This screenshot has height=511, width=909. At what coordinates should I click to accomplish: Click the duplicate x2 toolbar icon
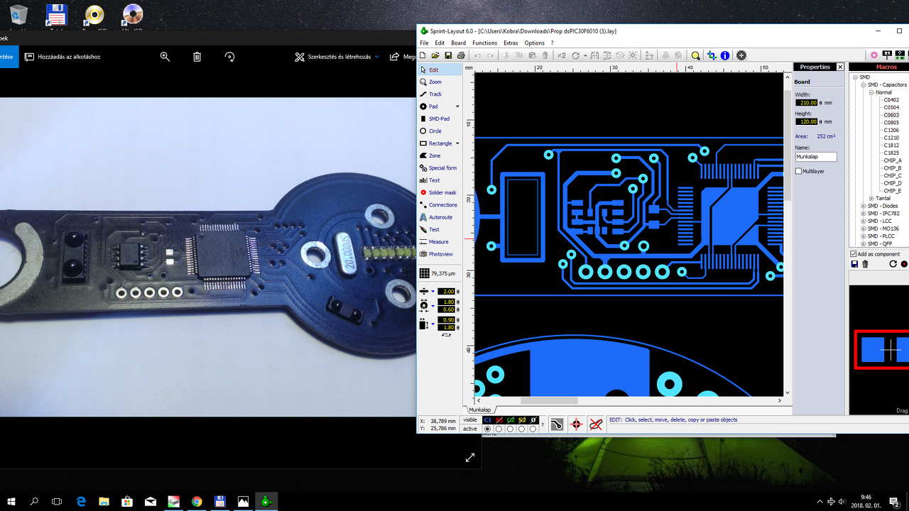562,55
